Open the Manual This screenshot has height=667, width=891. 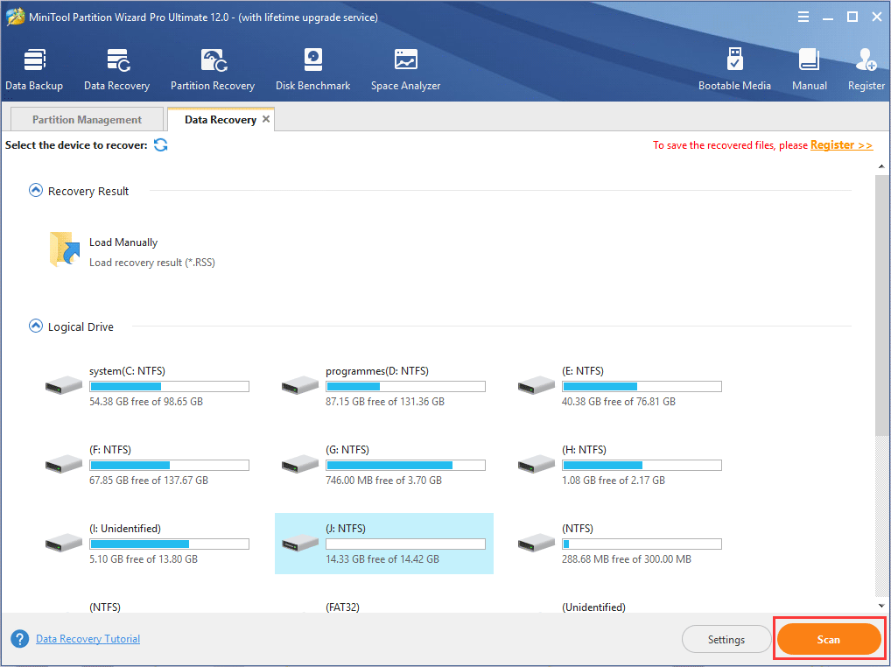(810, 70)
